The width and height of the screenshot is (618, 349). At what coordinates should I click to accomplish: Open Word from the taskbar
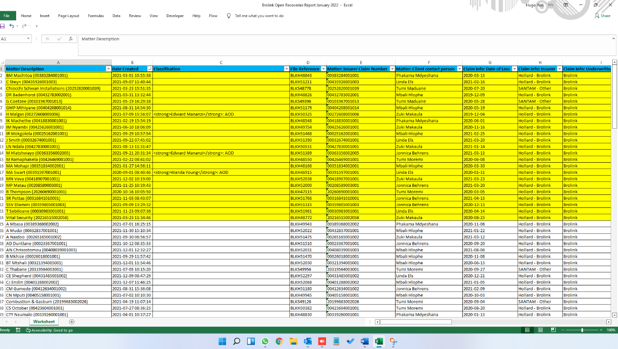[365, 341]
